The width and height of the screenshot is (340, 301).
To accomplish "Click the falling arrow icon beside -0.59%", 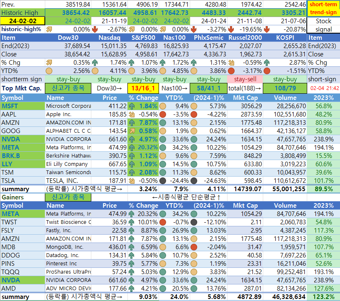I will pyautogui.click(x=231, y=63).
